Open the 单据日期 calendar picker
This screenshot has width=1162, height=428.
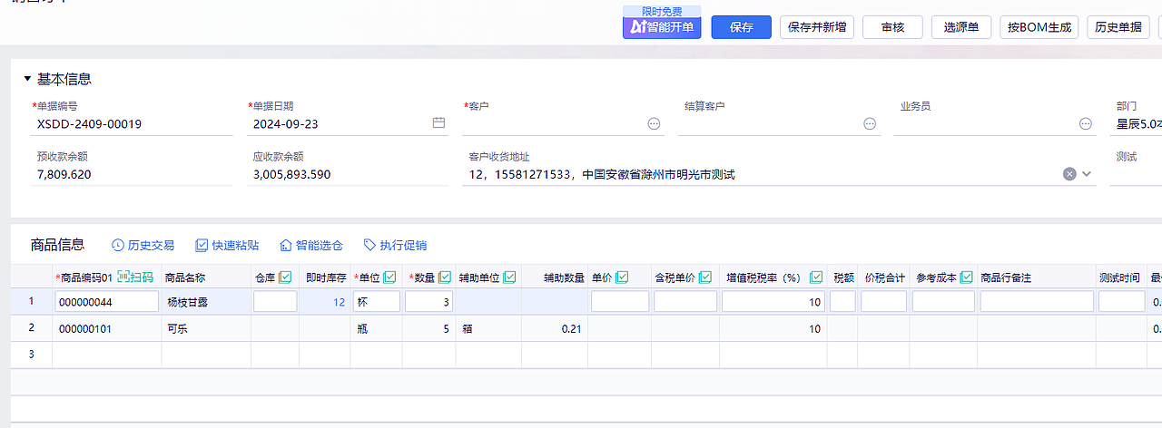coord(438,123)
